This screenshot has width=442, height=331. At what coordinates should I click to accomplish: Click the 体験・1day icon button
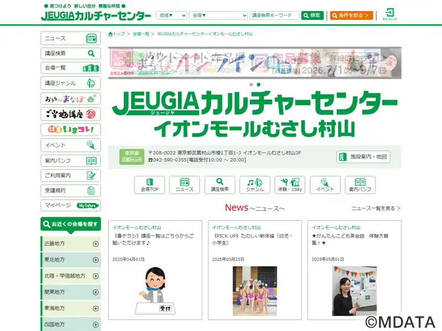pyautogui.click(x=290, y=185)
